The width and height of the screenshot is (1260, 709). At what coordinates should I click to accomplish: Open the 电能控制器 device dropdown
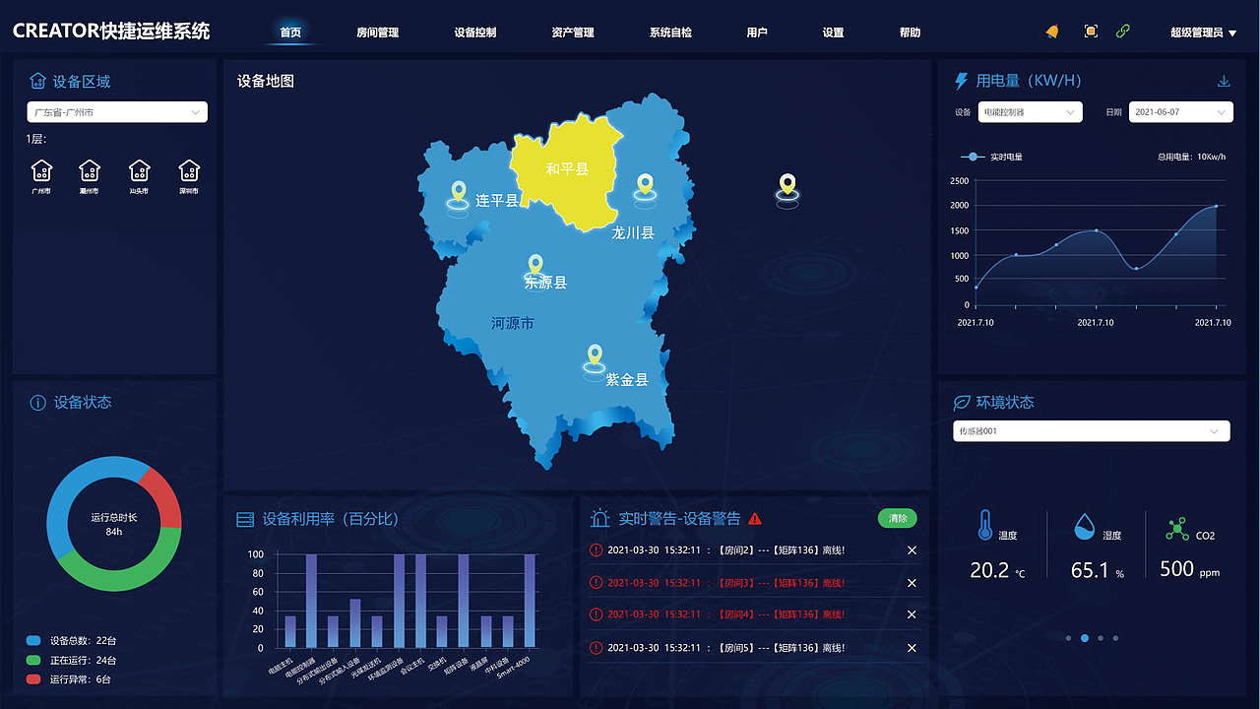pyautogui.click(x=1030, y=112)
